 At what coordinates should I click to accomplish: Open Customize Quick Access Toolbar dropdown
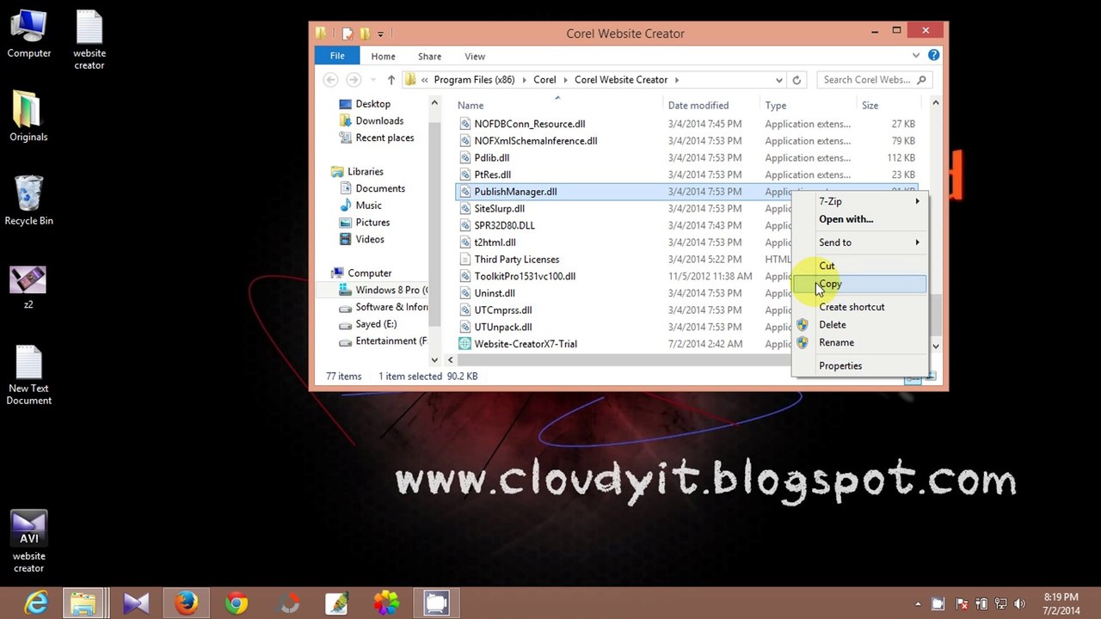[x=380, y=34]
